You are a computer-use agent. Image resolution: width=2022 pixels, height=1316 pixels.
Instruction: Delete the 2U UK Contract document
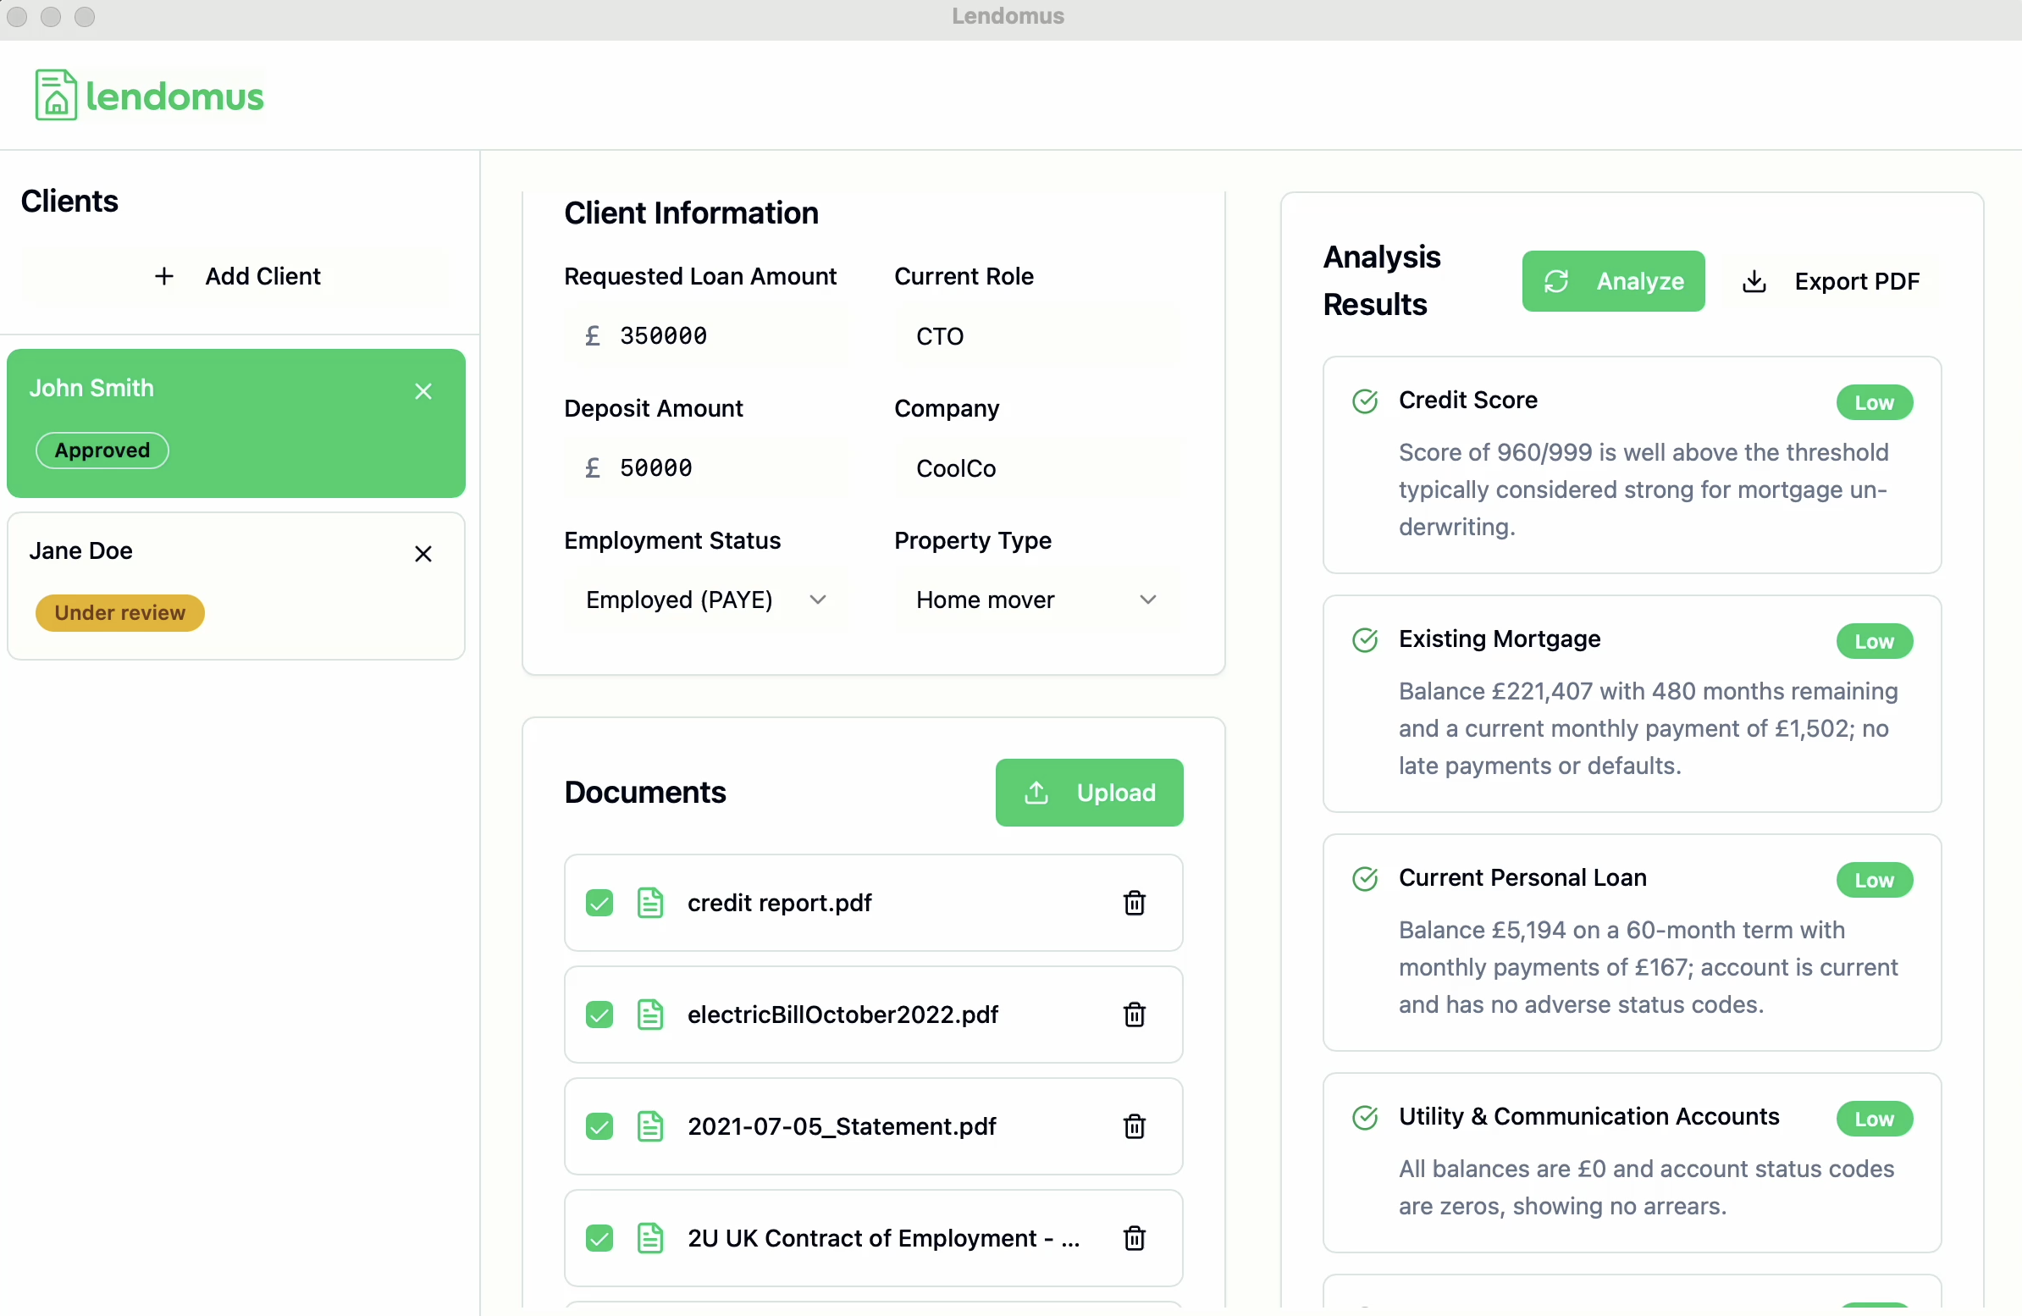(1133, 1237)
